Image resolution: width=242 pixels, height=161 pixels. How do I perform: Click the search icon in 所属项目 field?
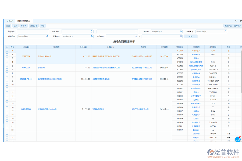tap(92, 36)
